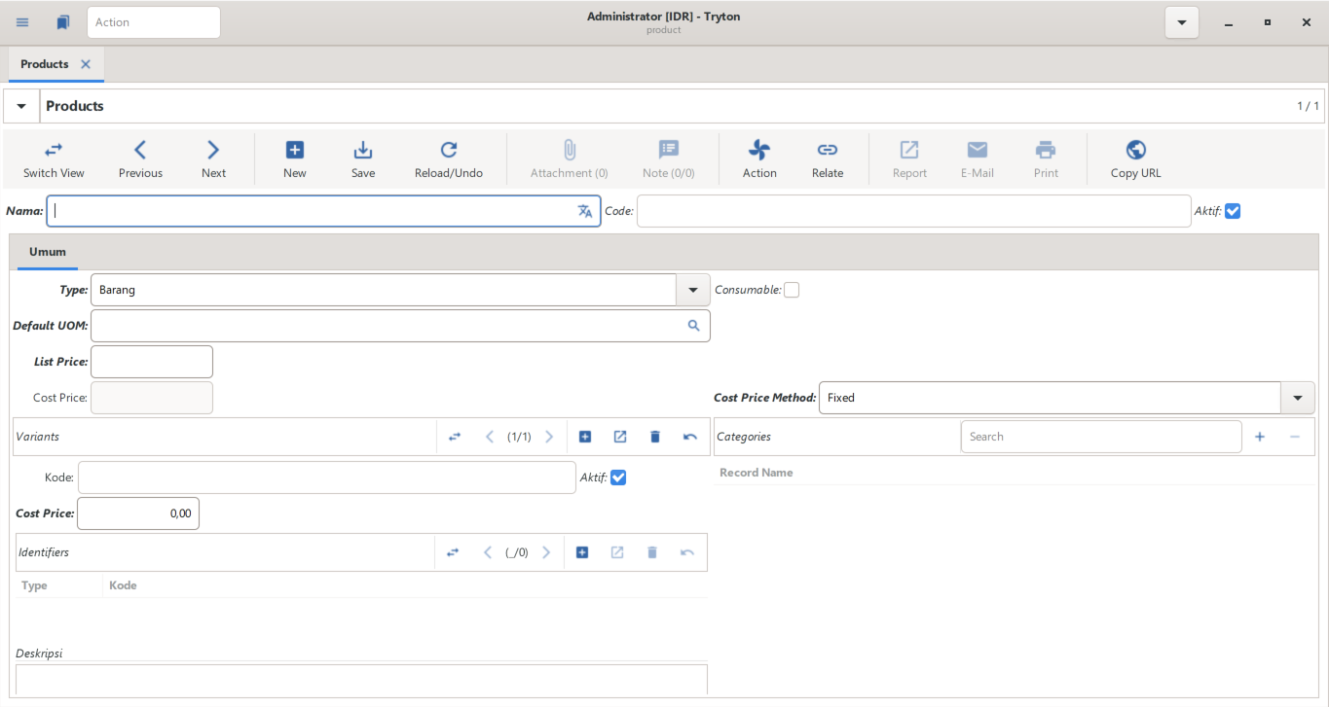1329x707 pixels.
Task: Open bookmarks icon in header bar
Action: click(63, 22)
